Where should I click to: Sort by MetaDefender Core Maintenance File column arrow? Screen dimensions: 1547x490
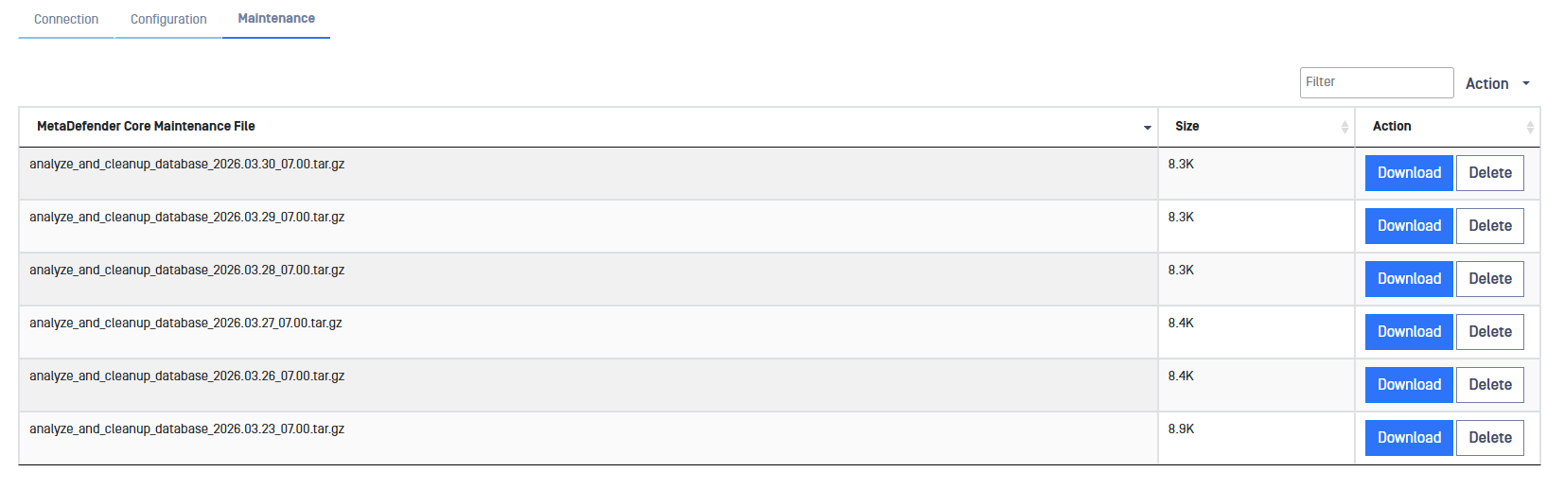(1147, 127)
